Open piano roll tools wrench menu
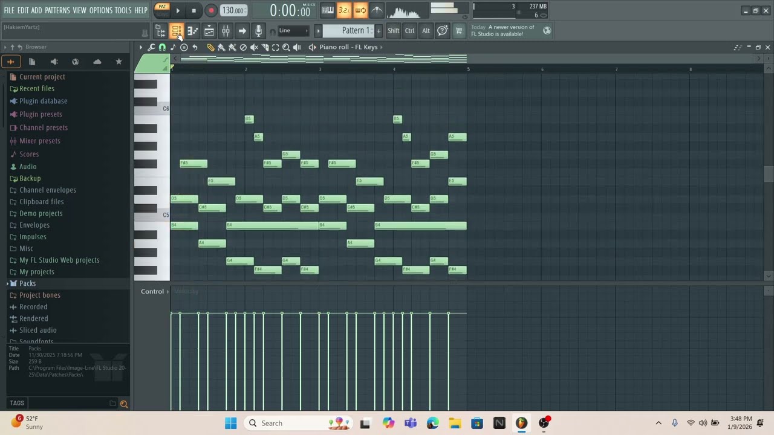Image resolution: width=774 pixels, height=435 pixels. coord(151,47)
